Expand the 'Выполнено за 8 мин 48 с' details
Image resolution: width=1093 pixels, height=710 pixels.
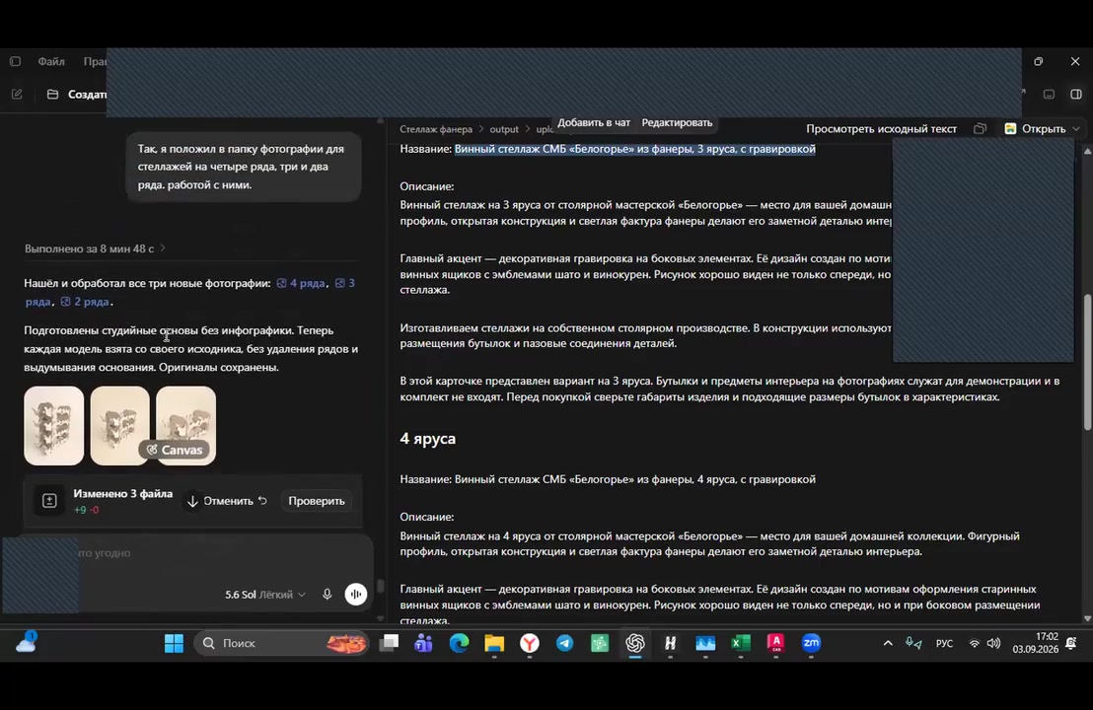[x=95, y=248]
